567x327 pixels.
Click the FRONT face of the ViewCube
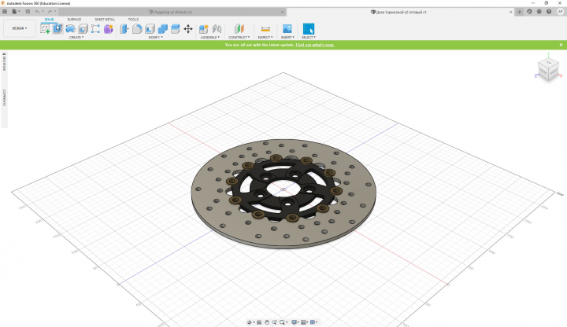[543, 72]
